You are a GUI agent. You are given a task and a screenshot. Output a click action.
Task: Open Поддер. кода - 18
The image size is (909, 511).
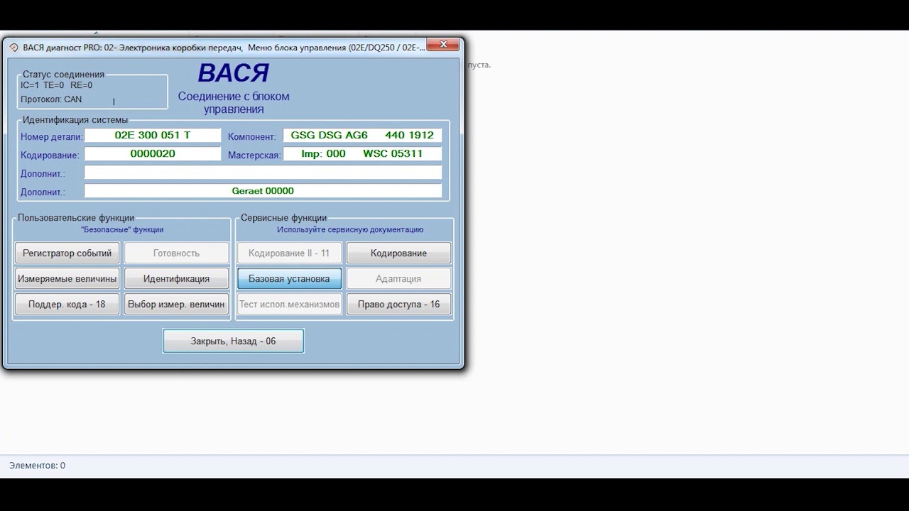[67, 304]
